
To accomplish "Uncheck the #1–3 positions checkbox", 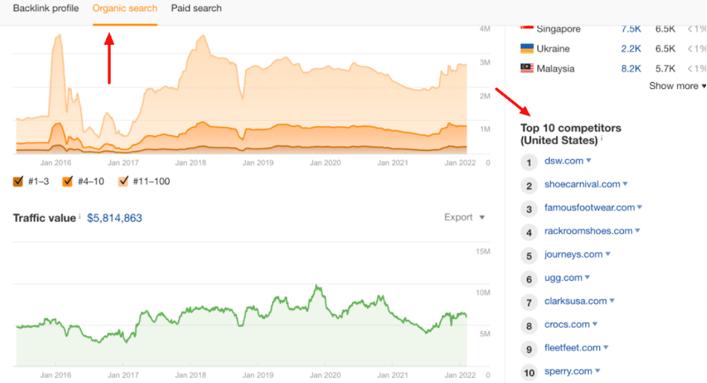I will pyautogui.click(x=18, y=181).
